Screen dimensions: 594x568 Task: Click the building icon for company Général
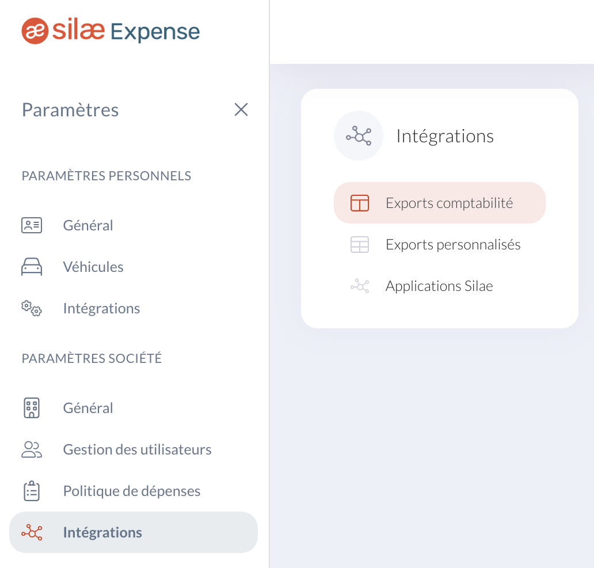[32, 408]
